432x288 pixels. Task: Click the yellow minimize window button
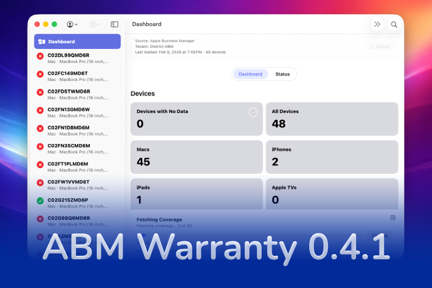click(x=46, y=24)
